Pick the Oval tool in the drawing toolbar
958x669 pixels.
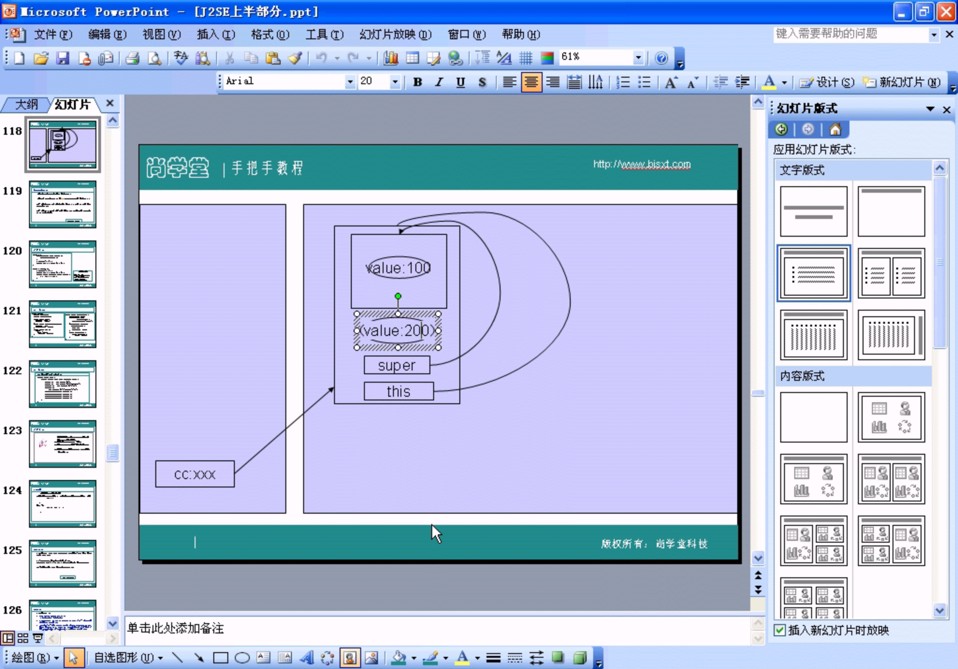tap(242, 658)
